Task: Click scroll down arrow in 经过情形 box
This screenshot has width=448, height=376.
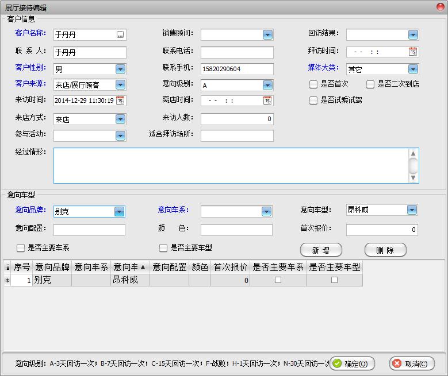Action: pos(413,178)
